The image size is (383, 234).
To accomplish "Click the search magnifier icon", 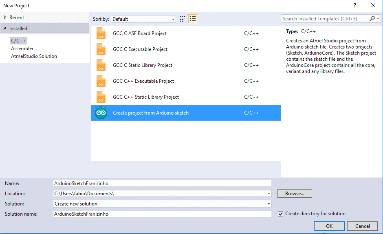I will pyautogui.click(x=372, y=19).
